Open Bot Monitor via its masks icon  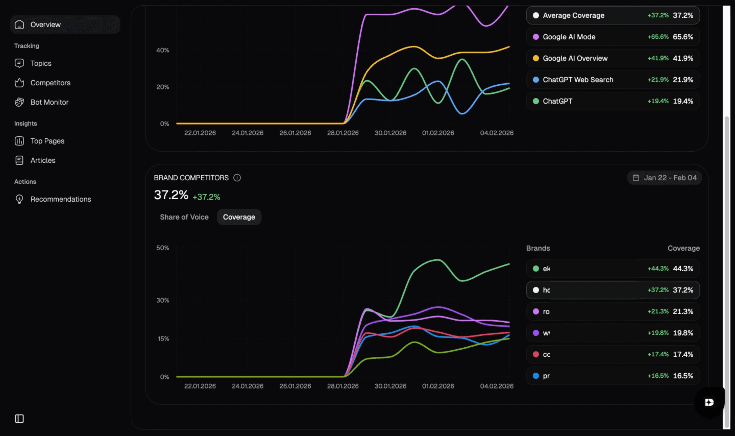[x=19, y=102]
